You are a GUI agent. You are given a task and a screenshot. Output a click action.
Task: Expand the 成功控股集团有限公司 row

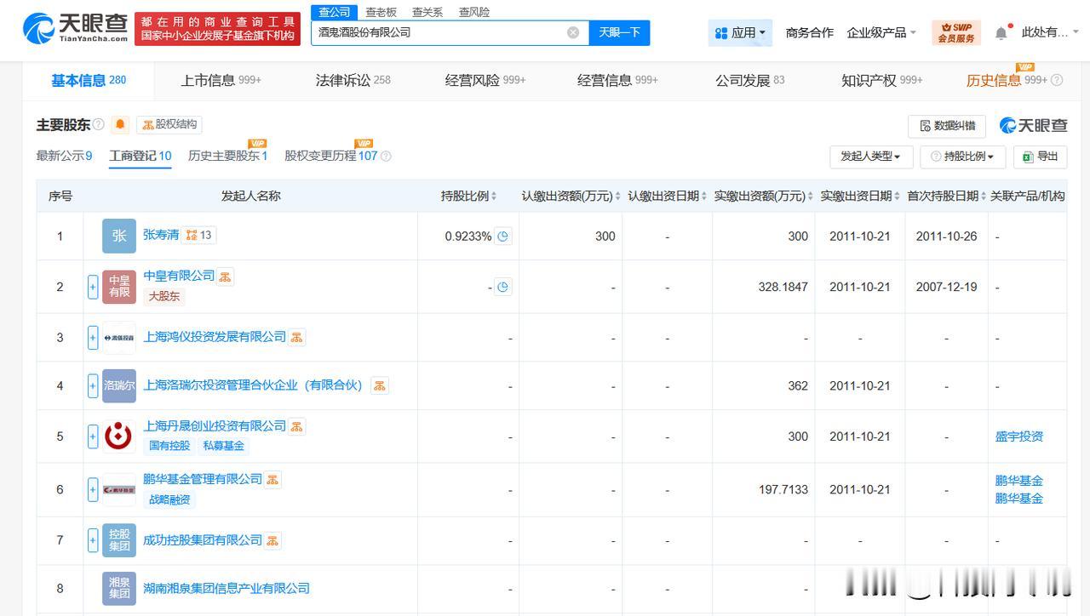pyautogui.click(x=93, y=540)
